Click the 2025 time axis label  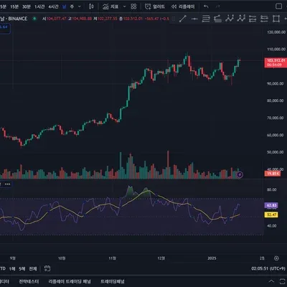[x=212, y=258]
